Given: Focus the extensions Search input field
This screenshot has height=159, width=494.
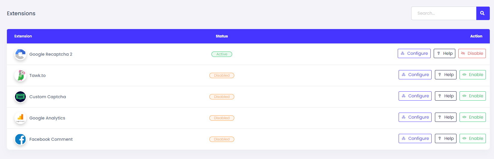Looking at the screenshot, I should [444, 13].
